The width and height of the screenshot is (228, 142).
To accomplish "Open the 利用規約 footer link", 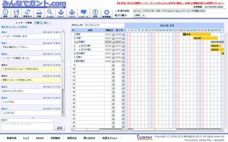I will point(55,138).
